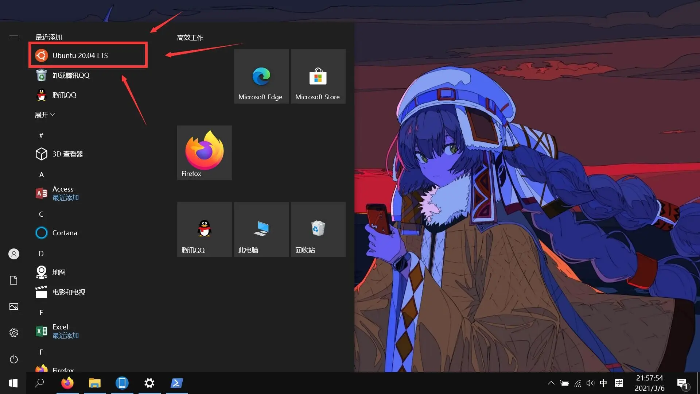Open the 此电脑 (This PC) tile
The height and width of the screenshot is (394, 700).
point(261,229)
